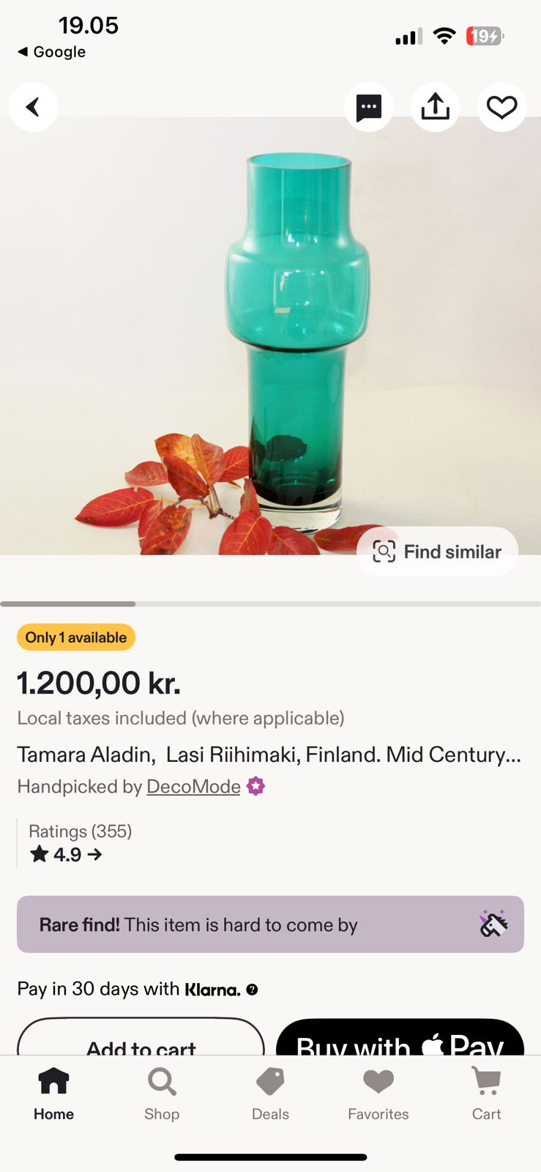Screen dimensions: 541x1172
Task: Tap the green vase product photo
Action: pyautogui.click(x=297, y=337)
